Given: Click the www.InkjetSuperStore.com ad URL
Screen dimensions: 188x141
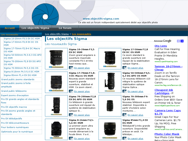Looking at the screenshot, I should (x=167, y=106).
